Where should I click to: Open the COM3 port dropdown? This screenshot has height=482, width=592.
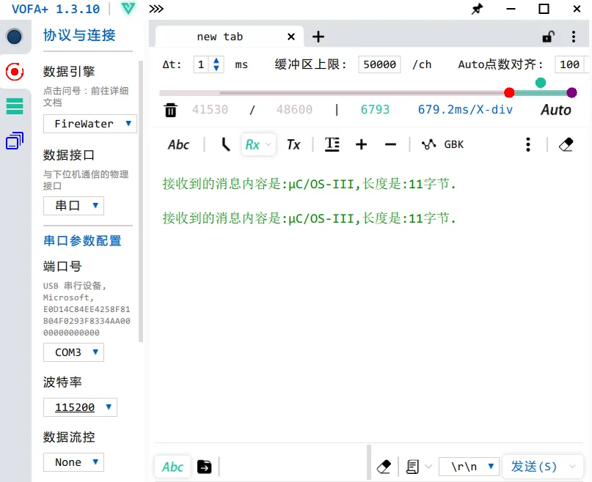(x=73, y=352)
